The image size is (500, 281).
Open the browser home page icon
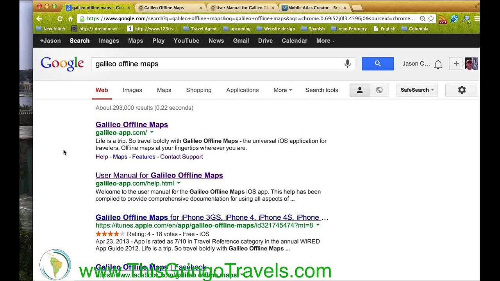pos(70,19)
